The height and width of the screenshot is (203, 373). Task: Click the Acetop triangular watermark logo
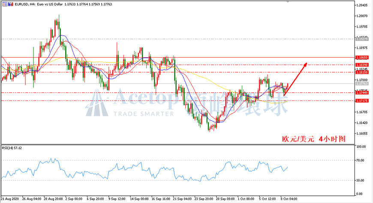tap(96, 103)
